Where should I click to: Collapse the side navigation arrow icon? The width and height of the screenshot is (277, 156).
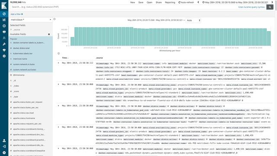4,153
